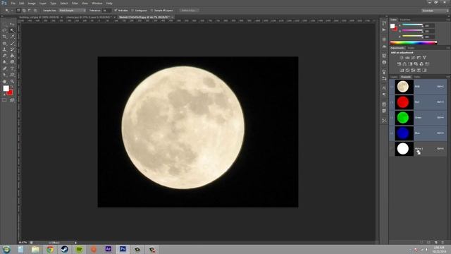451x254 pixels.
Task: Open the Filter menu
Action: click(75, 3)
